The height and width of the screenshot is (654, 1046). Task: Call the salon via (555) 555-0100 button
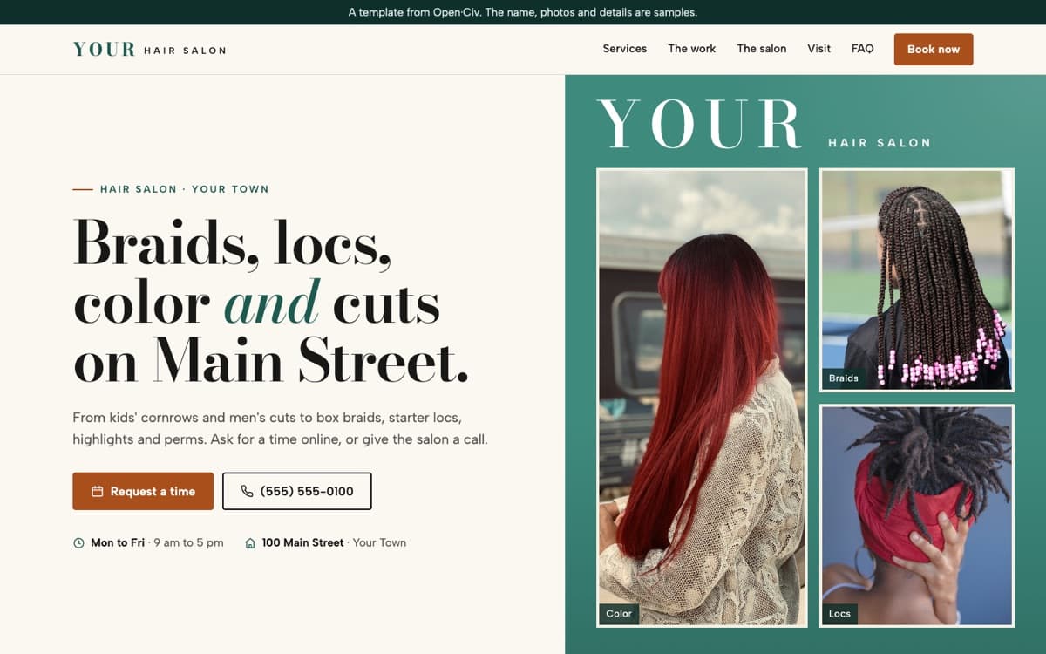297,491
